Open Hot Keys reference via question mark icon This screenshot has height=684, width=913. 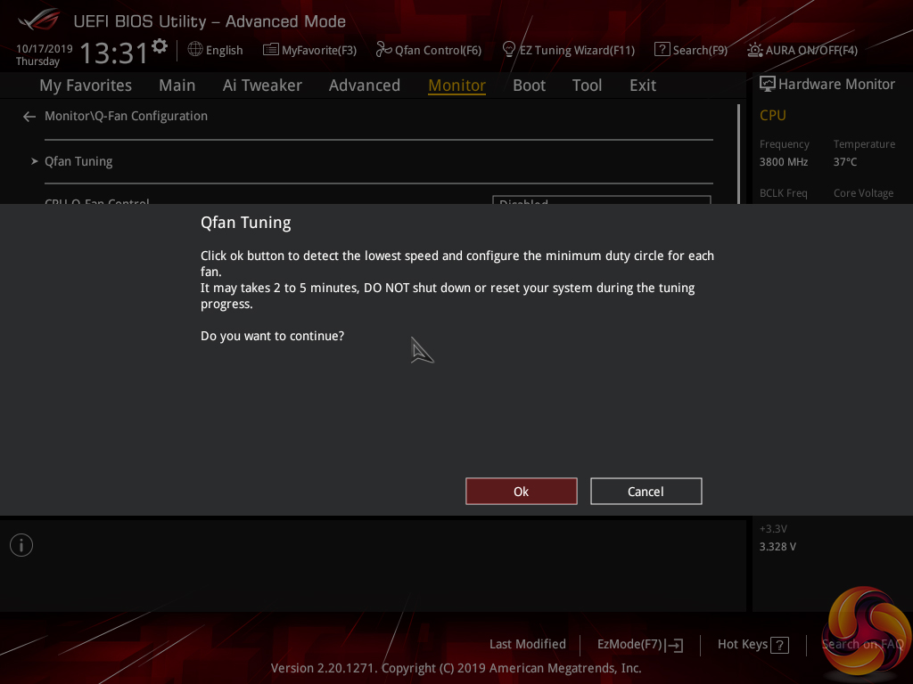click(777, 644)
